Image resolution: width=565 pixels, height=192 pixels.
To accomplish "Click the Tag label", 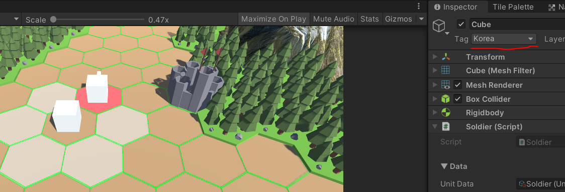I will 461,39.
